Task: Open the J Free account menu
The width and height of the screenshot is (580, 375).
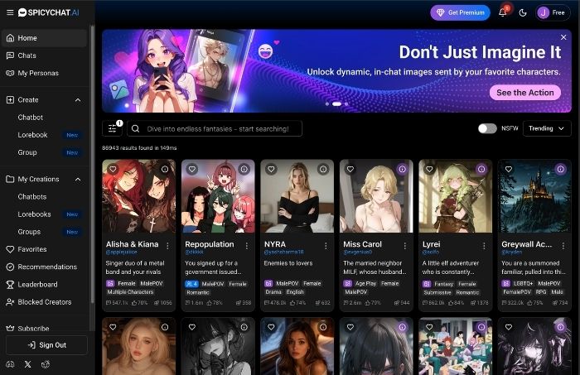Action: click(x=552, y=13)
